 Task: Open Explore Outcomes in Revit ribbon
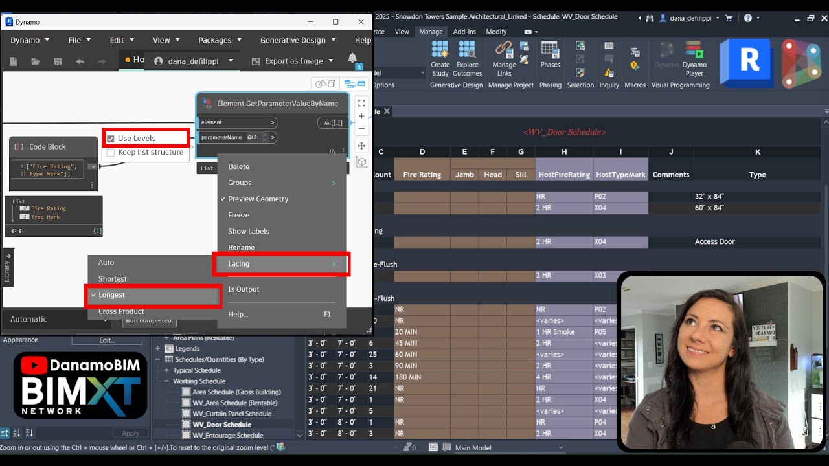(x=467, y=59)
